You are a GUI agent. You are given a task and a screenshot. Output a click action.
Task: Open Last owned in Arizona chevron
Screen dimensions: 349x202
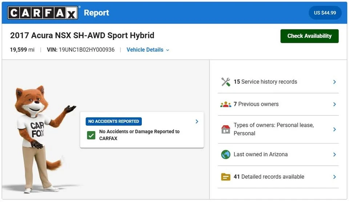(334, 154)
